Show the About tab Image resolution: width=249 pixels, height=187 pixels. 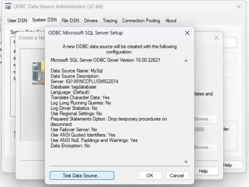(x=171, y=20)
